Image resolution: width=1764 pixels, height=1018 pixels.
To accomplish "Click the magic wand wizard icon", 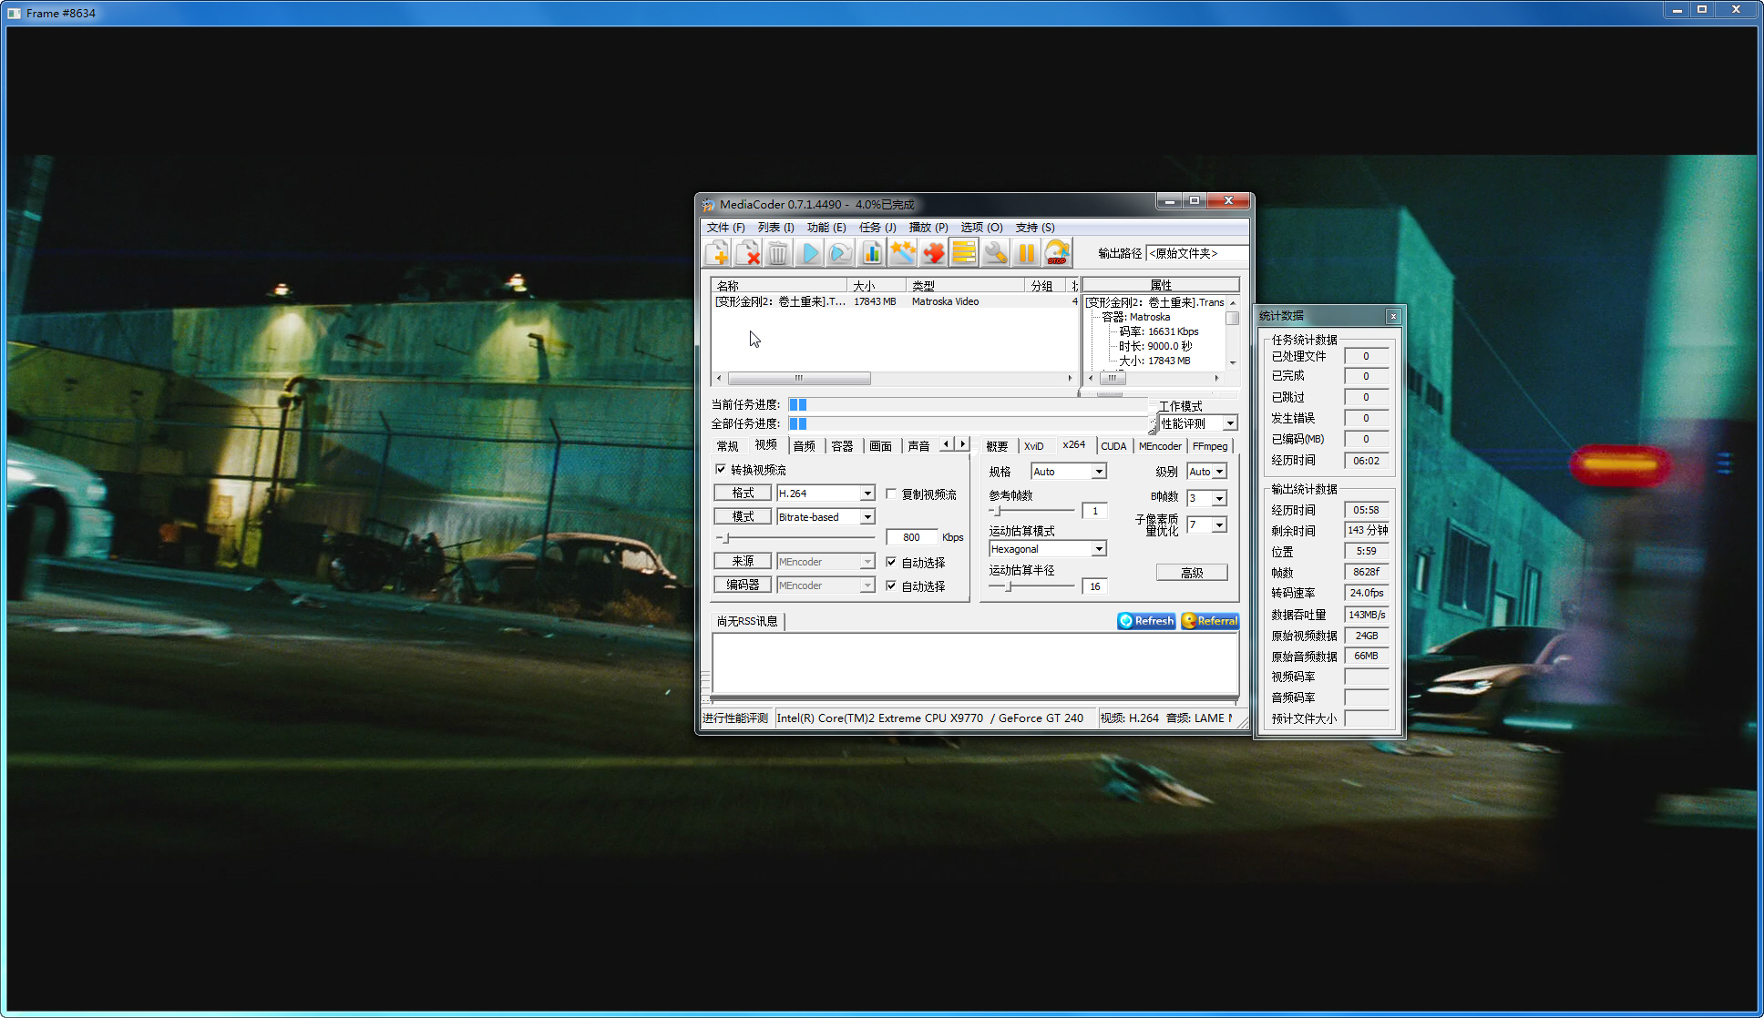I will pyautogui.click(x=903, y=253).
